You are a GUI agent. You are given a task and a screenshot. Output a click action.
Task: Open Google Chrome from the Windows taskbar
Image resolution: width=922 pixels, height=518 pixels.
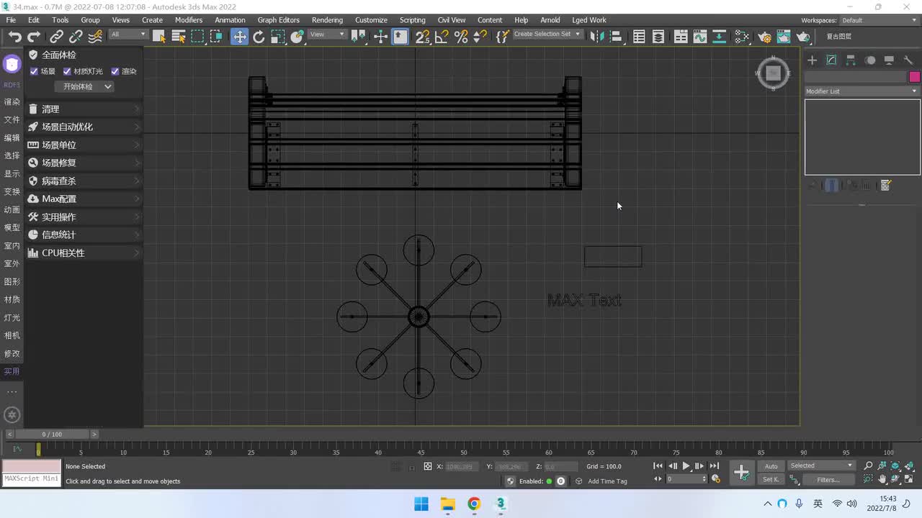[474, 504]
